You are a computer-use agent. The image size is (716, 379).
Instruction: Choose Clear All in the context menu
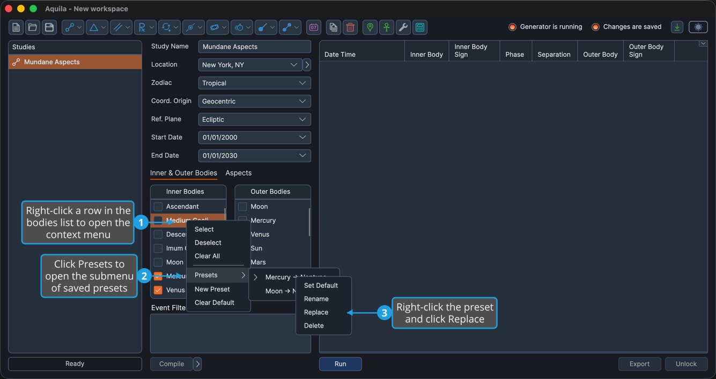(218, 256)
